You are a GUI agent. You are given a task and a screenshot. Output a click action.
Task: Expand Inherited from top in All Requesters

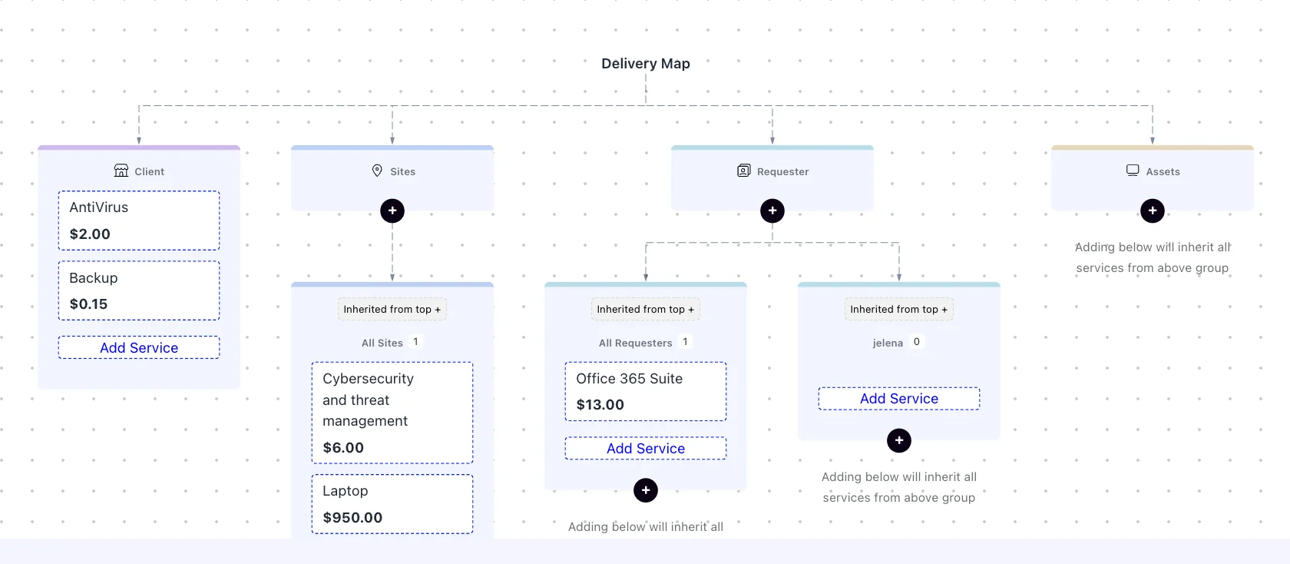pos(646,309)
